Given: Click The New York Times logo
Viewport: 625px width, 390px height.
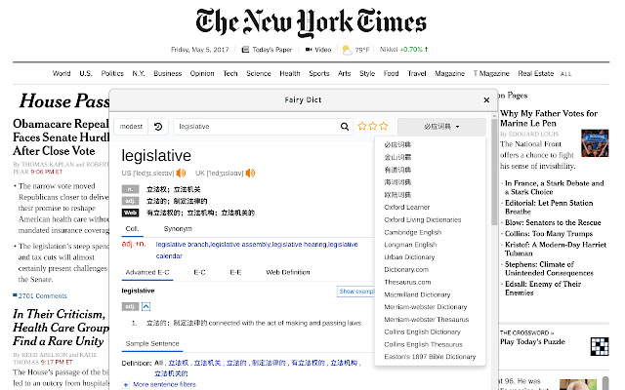Looking at the screenshot, I should [x=311, y=22].
